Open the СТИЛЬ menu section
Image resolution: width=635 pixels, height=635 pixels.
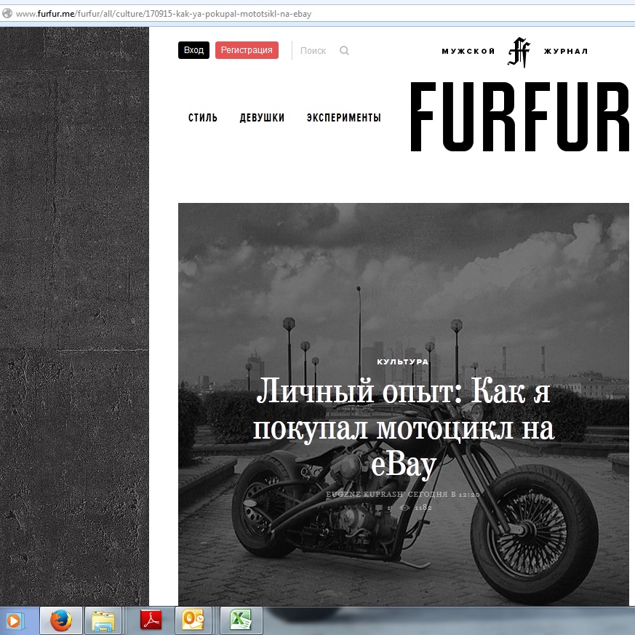(203, 118)
